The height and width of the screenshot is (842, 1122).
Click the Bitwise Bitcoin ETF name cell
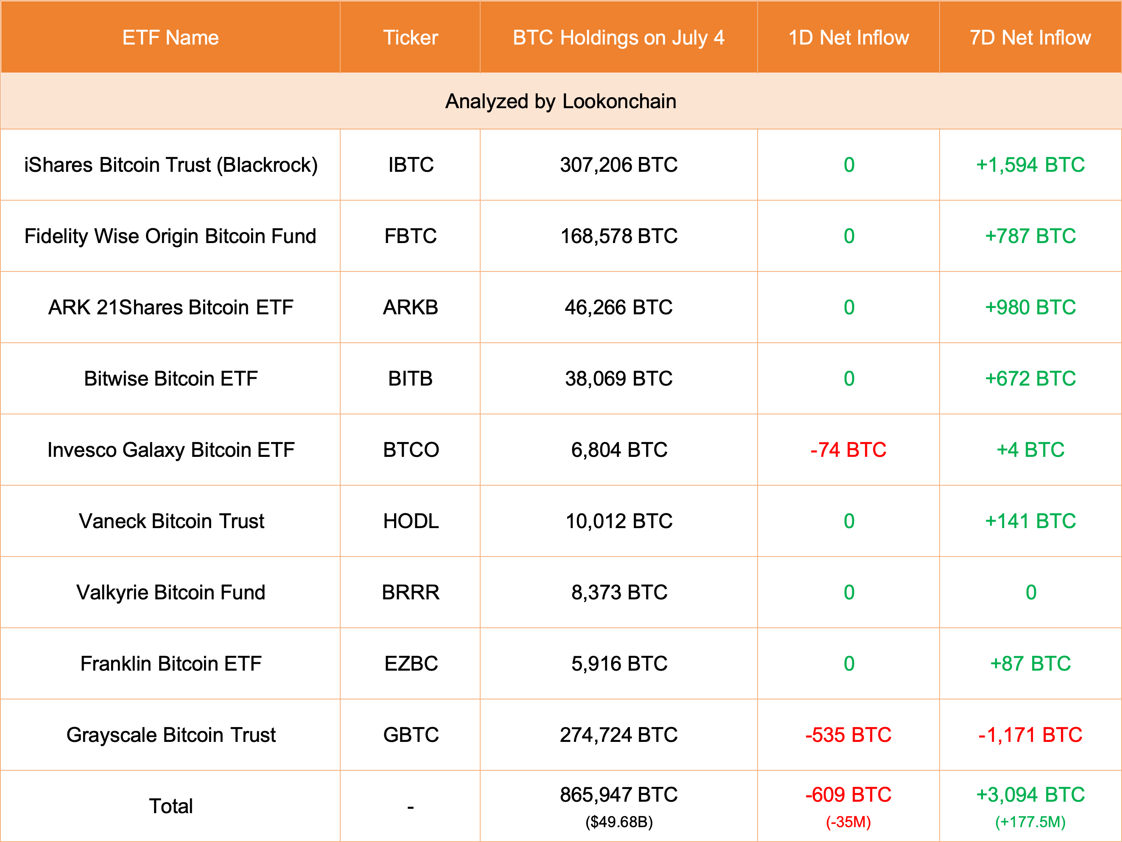point(171,379)
